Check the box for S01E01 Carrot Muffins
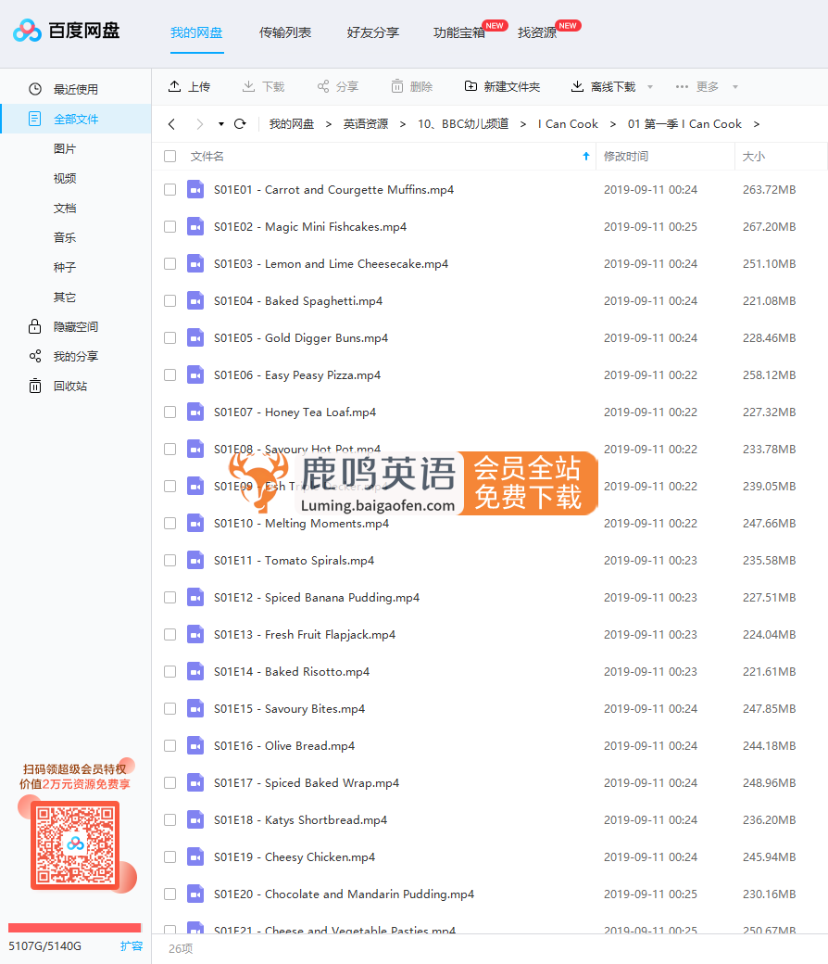The height and width of the screenshot is (964, 828). coord(169,189)
